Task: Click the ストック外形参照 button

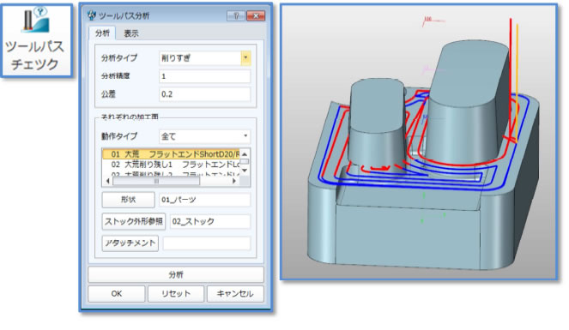Action: coord(134,221)
